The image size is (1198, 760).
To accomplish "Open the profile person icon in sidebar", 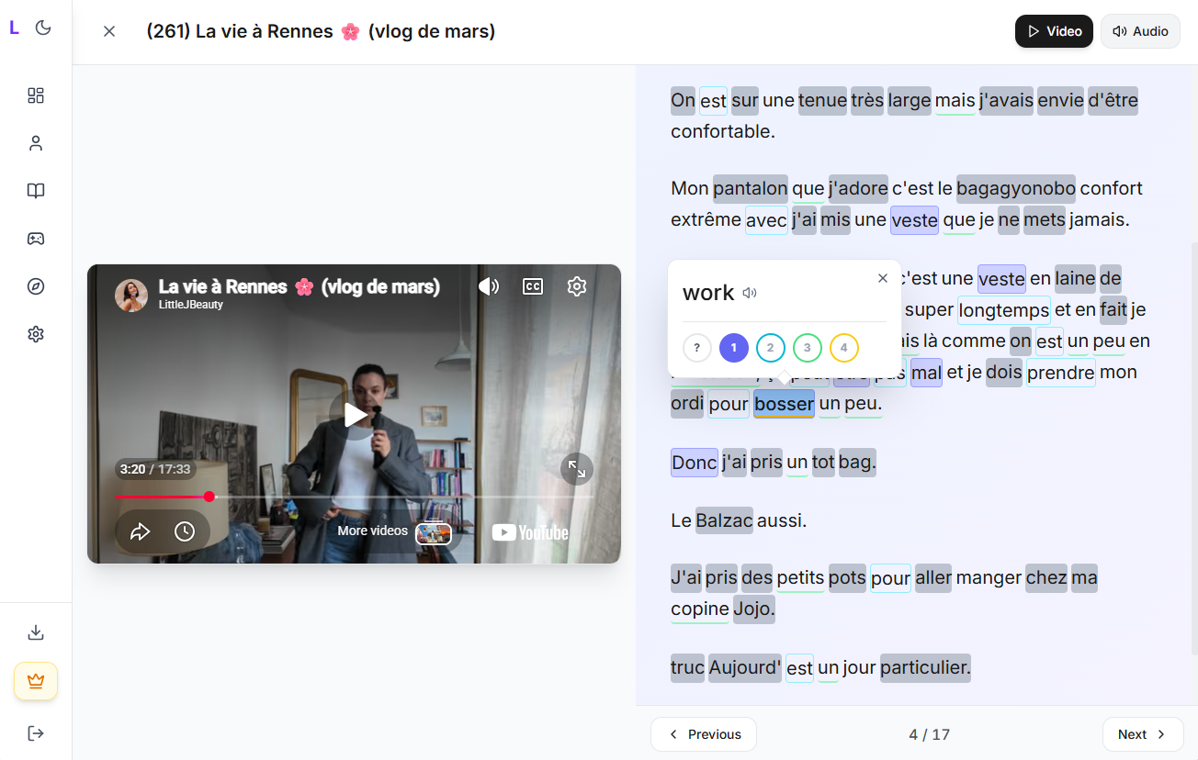I will click(36, 143).
